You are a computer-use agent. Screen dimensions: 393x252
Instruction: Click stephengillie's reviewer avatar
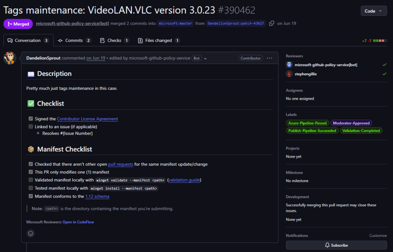[289, 74]
